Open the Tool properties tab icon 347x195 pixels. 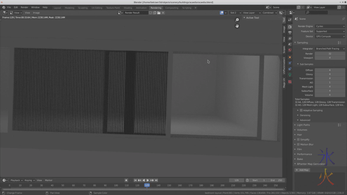pyautogui.click(x=290, y=20)
